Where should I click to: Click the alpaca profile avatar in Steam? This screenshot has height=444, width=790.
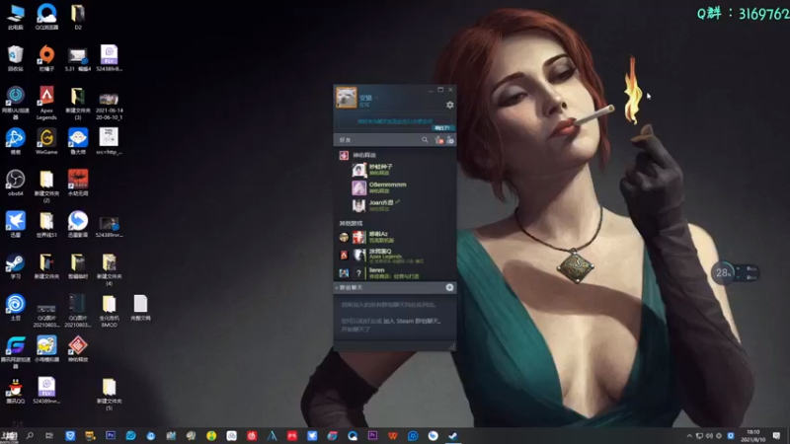click(347, 97)
